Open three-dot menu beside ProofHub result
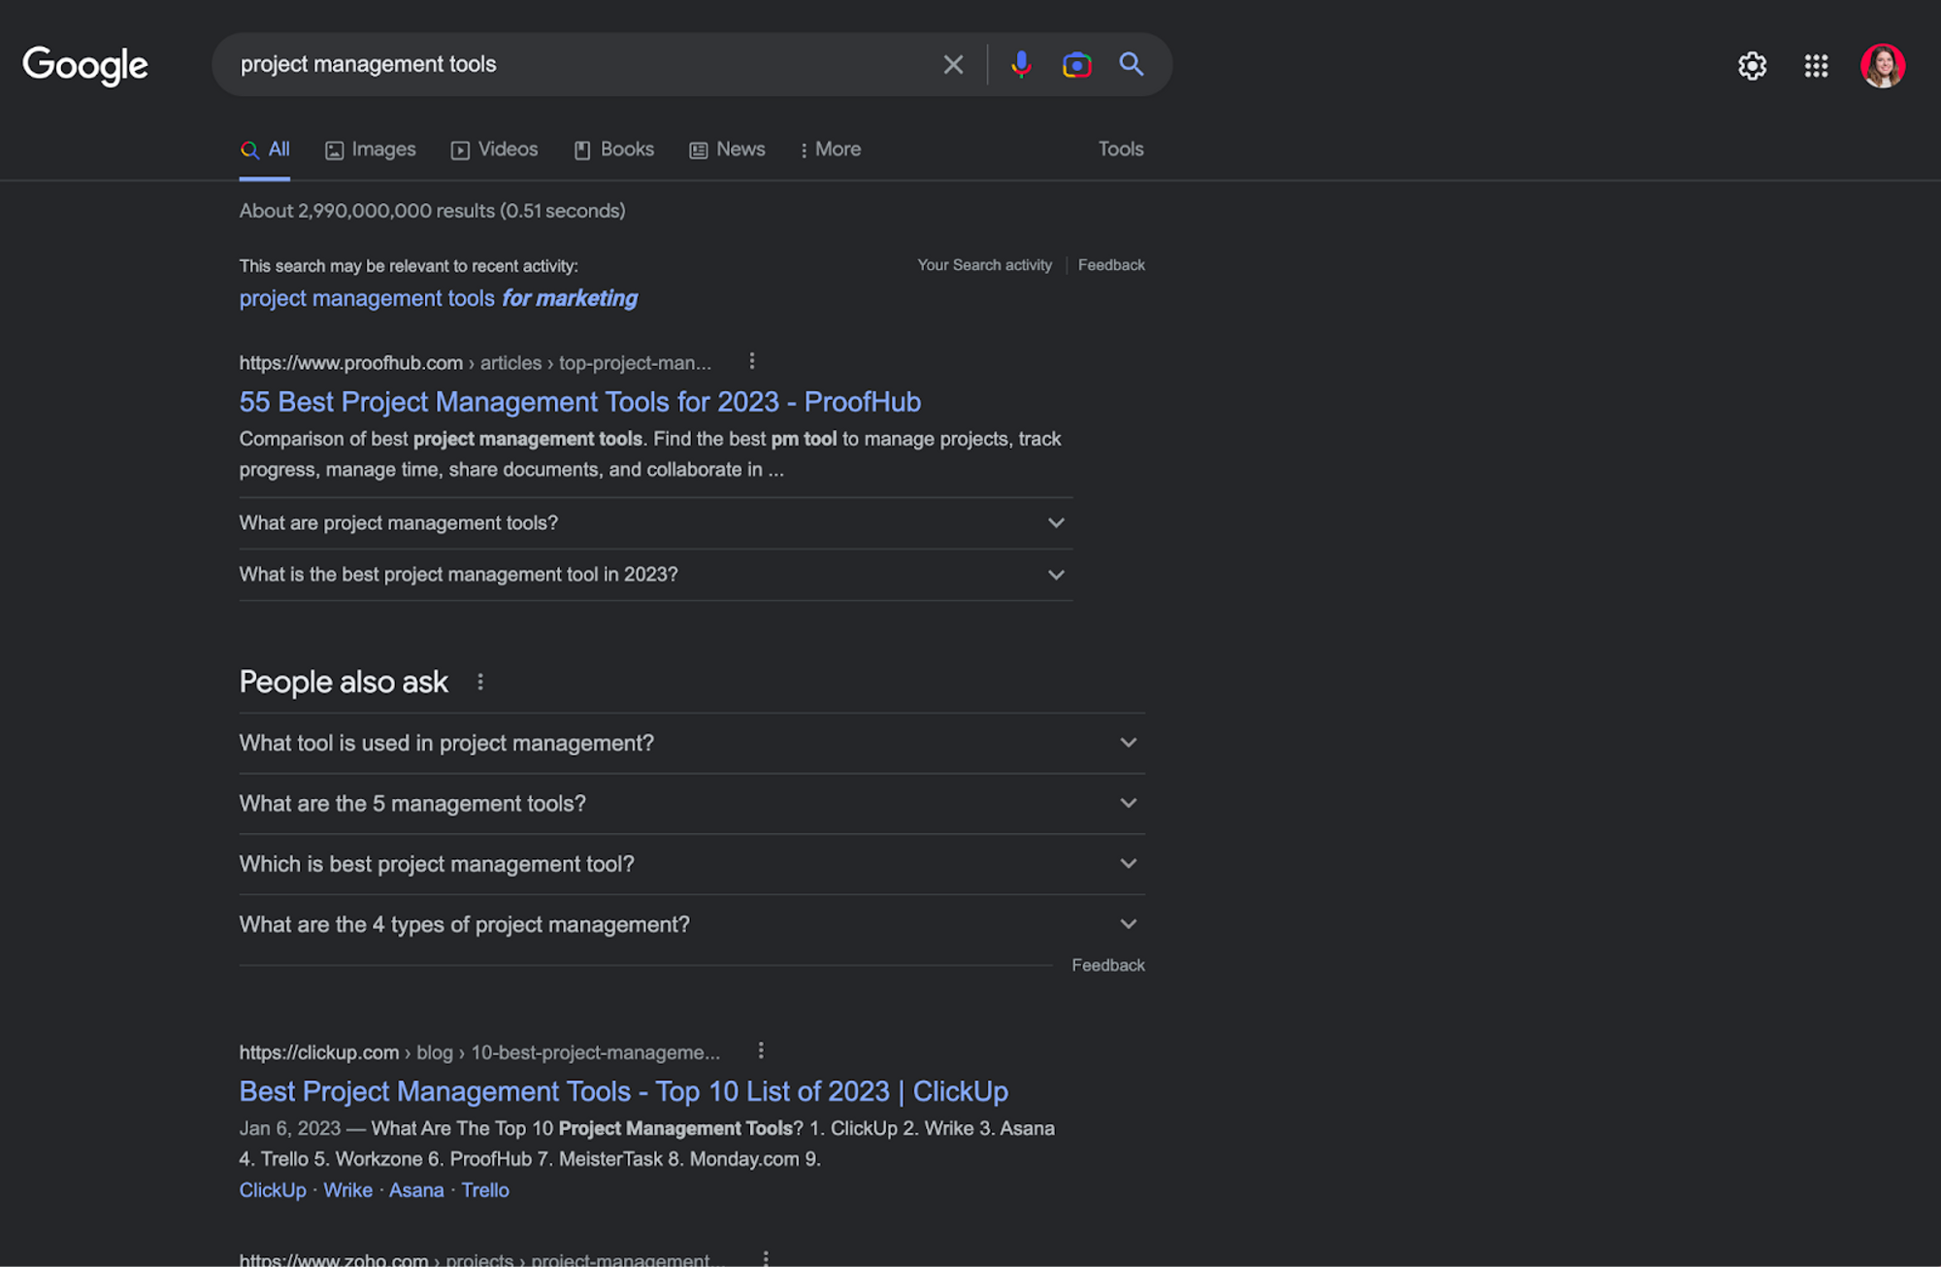 point(752,361)
